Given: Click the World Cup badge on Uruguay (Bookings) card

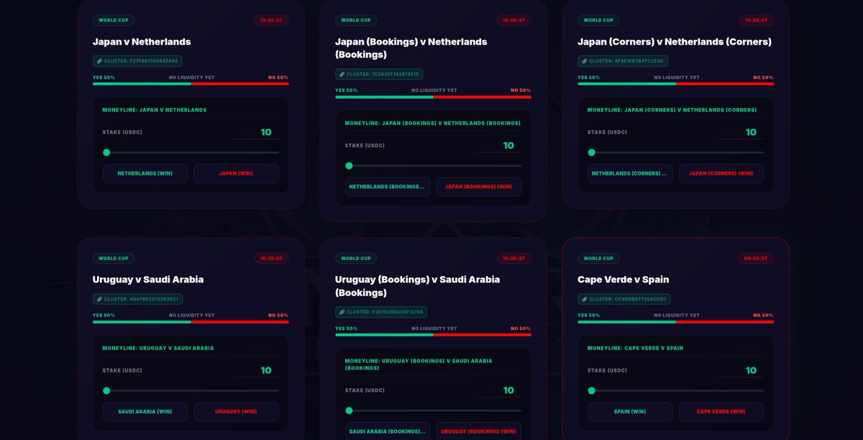Looking at the screenshot, I should (x=356, y=258).
